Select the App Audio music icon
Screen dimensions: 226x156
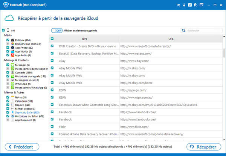click(x=12, y=55)
